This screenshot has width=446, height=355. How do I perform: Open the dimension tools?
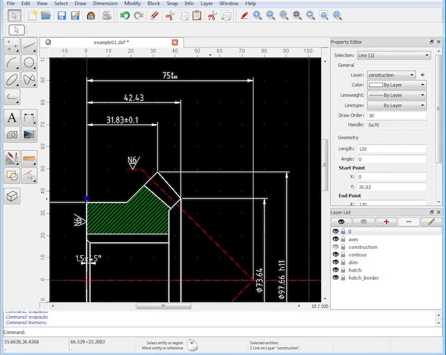(29, 117)
